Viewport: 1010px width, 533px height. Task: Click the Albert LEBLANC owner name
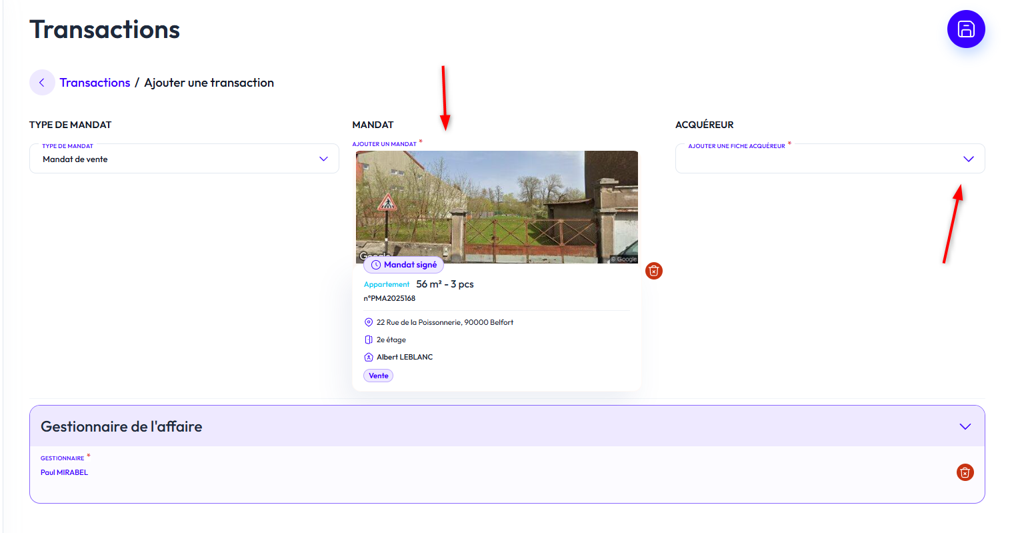(405, 357)
